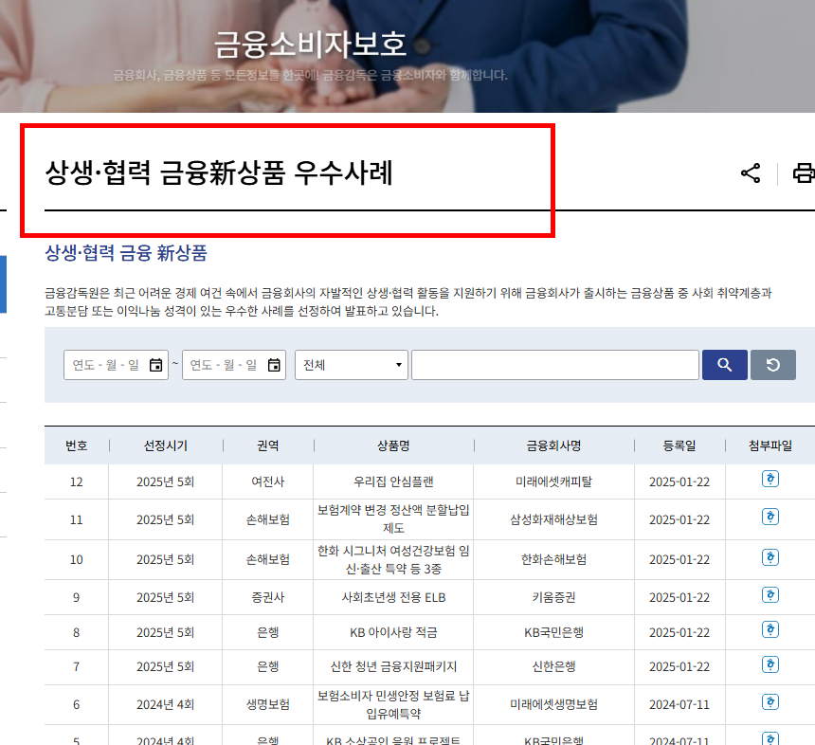
Task: Open the start date calendar picker
Action: click(x=157, y=364)
